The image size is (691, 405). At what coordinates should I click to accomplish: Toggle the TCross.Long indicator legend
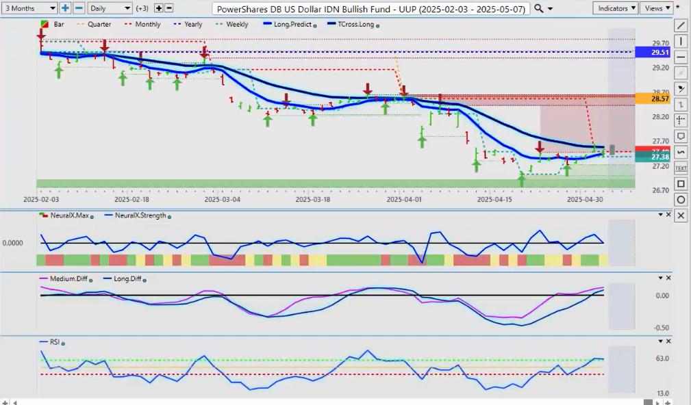[351, 24]
